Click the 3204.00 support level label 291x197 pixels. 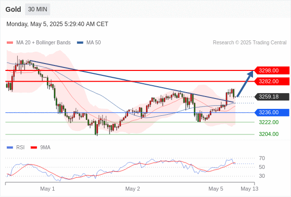point(269,134)
